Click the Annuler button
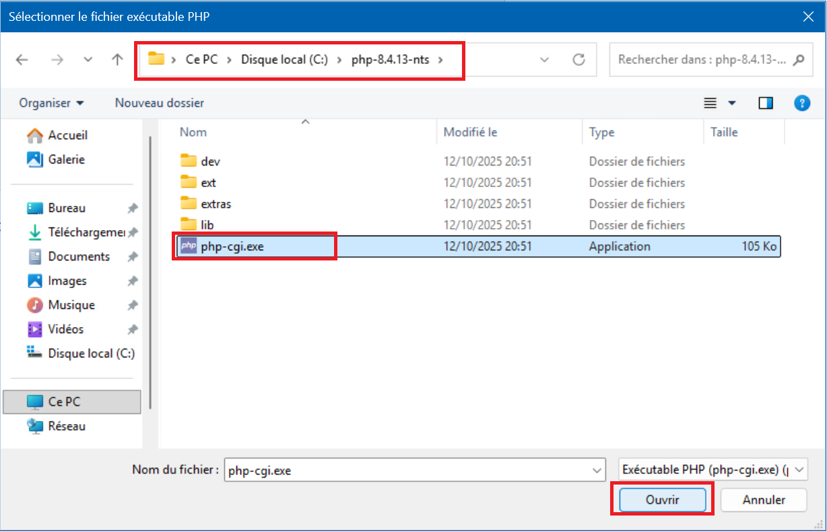This screenshot has height=531, width=827. pyautogui.click(x=764, y=500)
